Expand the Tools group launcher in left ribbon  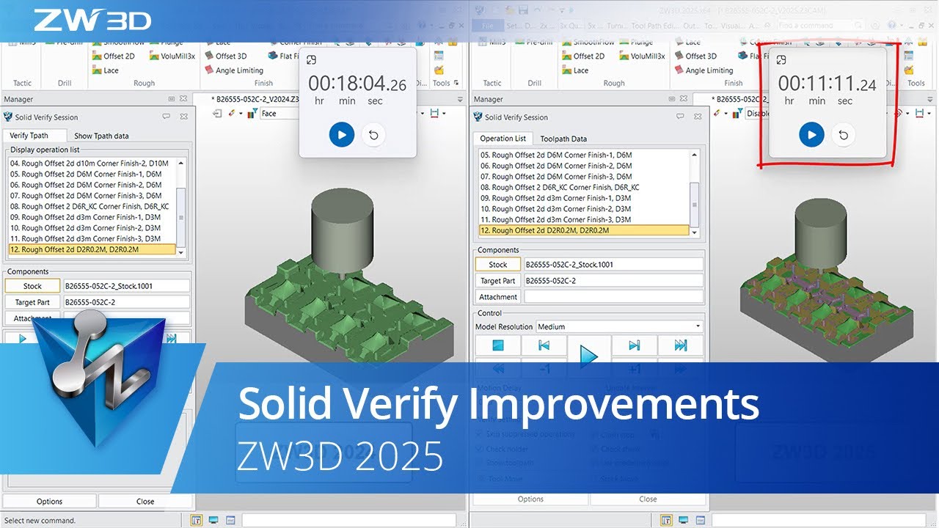(x=456, y=83)
